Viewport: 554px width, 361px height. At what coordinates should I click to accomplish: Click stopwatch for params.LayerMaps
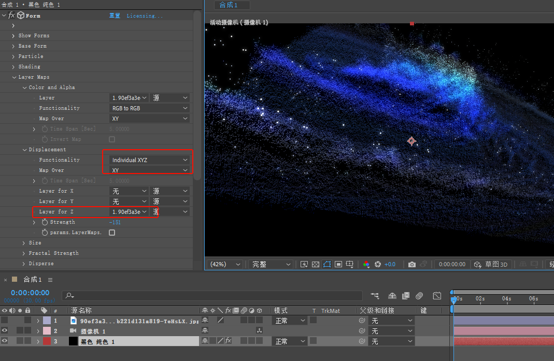[45, 233]
